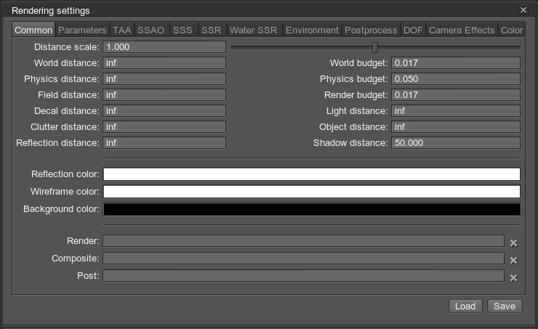Click the X icon beside Post field
The image size is (538, 329).
click(513, 277)
